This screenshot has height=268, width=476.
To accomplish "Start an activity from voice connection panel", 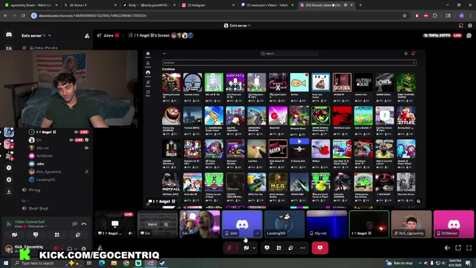I will [57, 235].
